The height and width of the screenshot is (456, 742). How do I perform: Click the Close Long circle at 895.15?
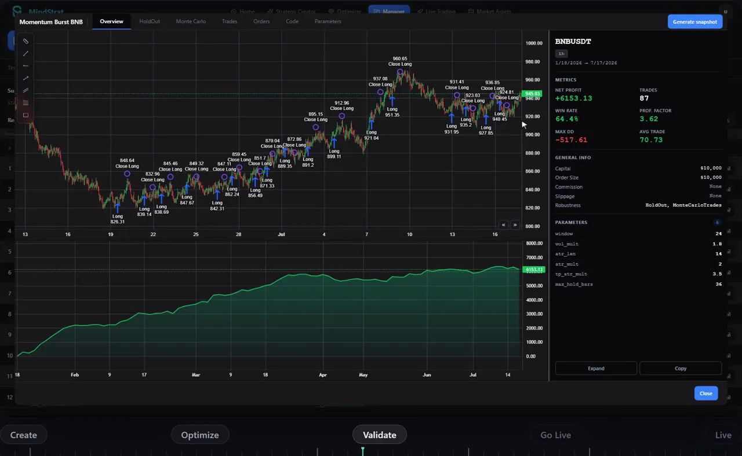click(315, 127)
